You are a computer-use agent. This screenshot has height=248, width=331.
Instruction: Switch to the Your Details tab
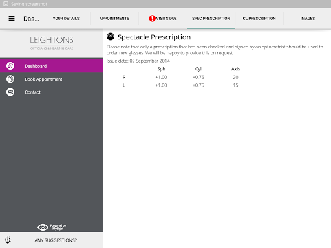click(x=66, y=19)
